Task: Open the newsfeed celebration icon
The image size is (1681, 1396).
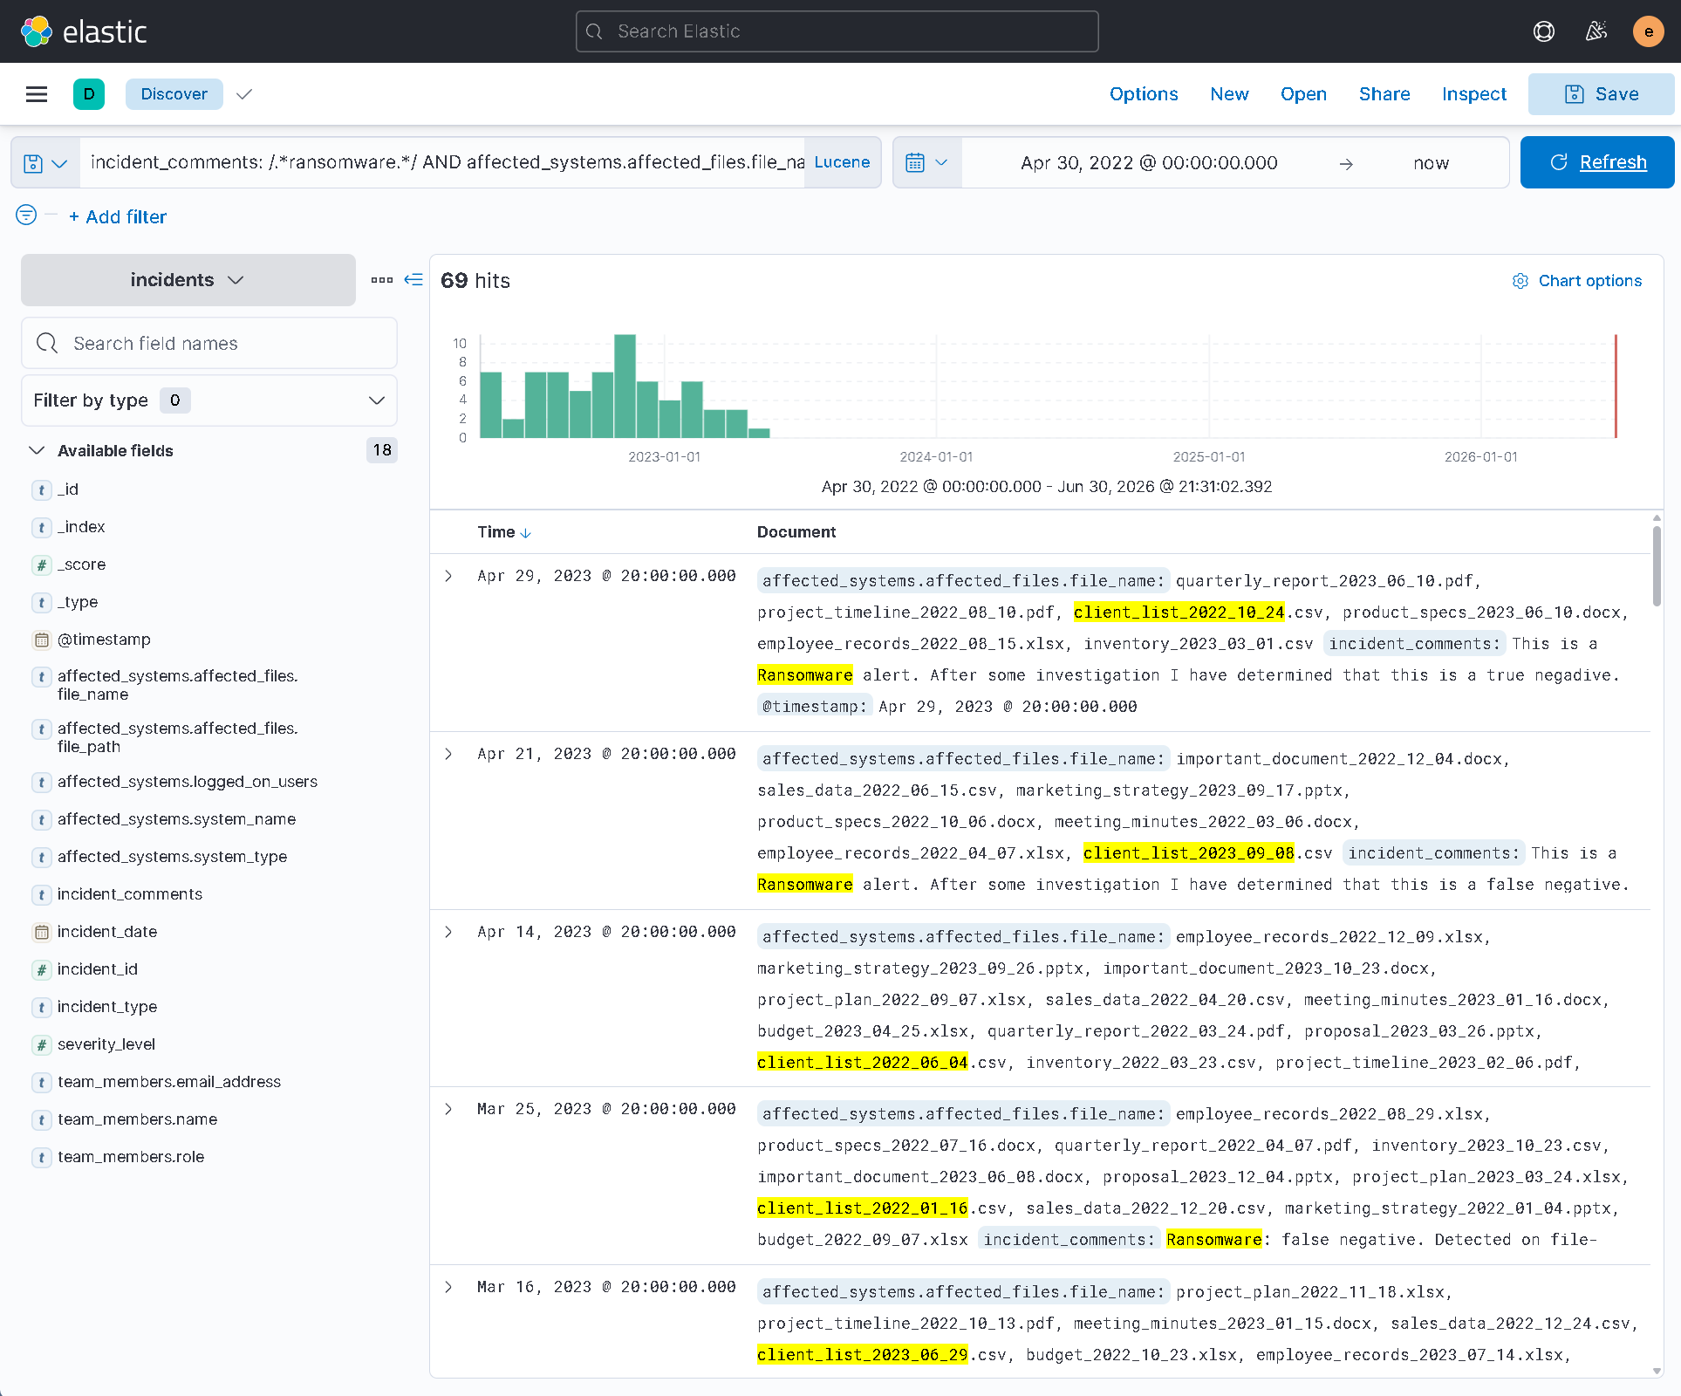Action: [1596, 31]
